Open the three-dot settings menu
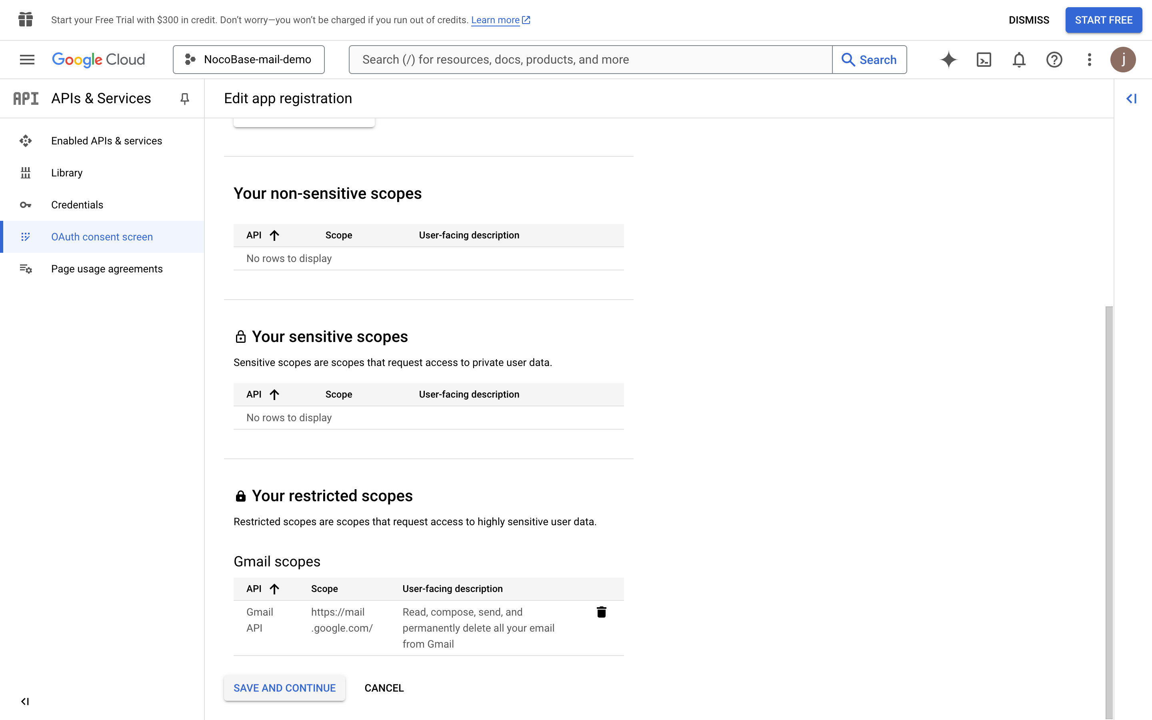 [x=1089, y=60]
